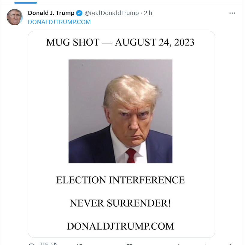
Task: Click the Donald J. Trump display name
Action: [51, 13]
